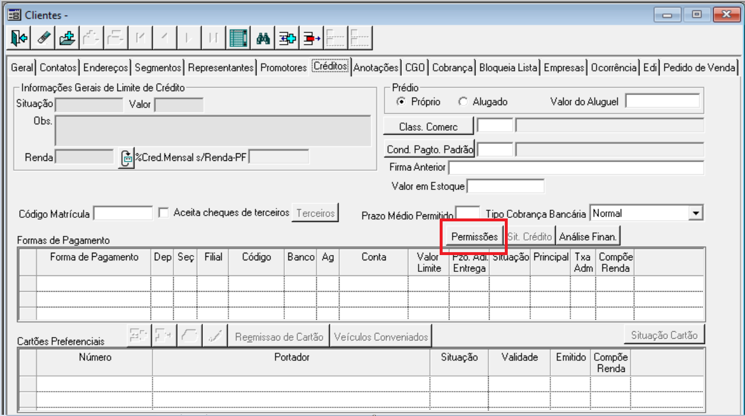Image resolution: width=745 pixels, height=416 pixels.
Task: Click the Situação Cartão button
Action: pyautogui.click(x=664, y=335)
